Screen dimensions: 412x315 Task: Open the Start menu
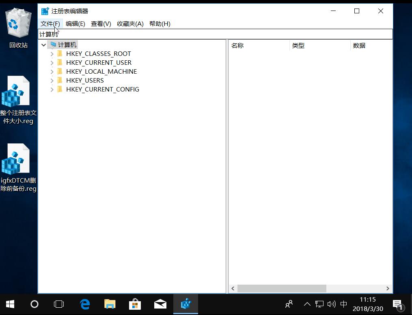point(9,304)
